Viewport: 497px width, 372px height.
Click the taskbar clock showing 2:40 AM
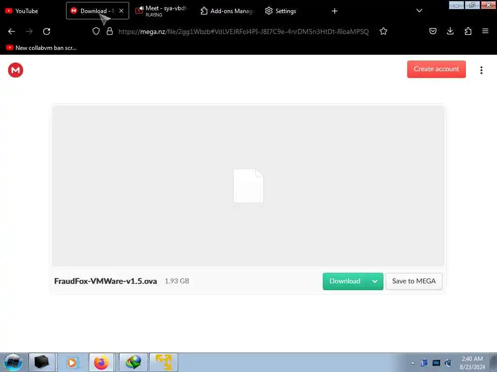[x=472, y=363]
